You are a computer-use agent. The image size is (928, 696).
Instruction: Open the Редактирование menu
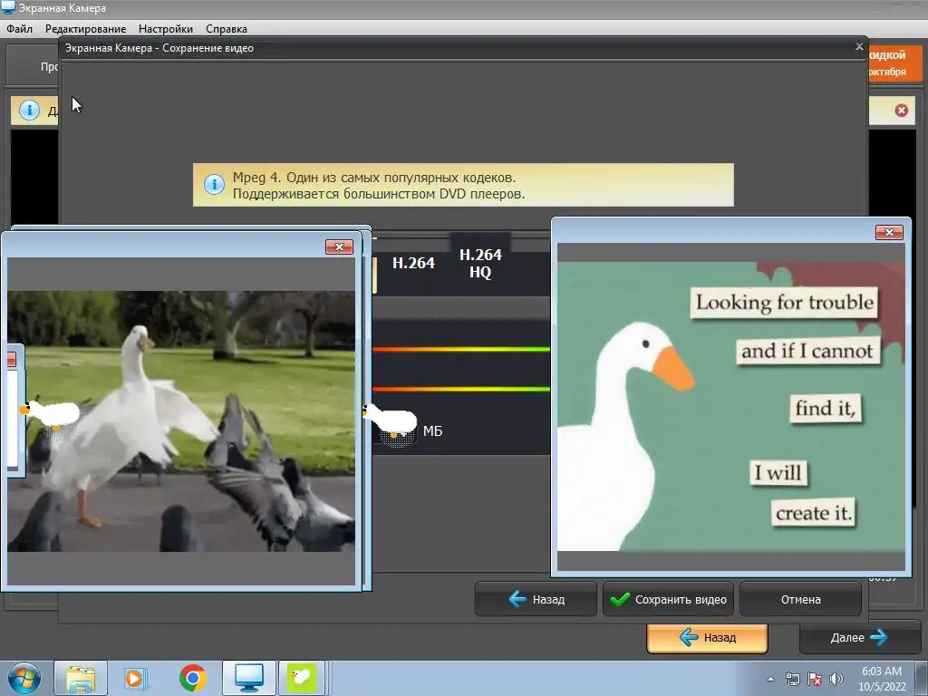[x=86, y=28]
